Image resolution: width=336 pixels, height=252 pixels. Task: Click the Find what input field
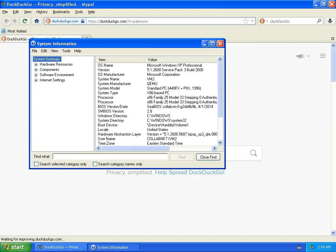110,157
